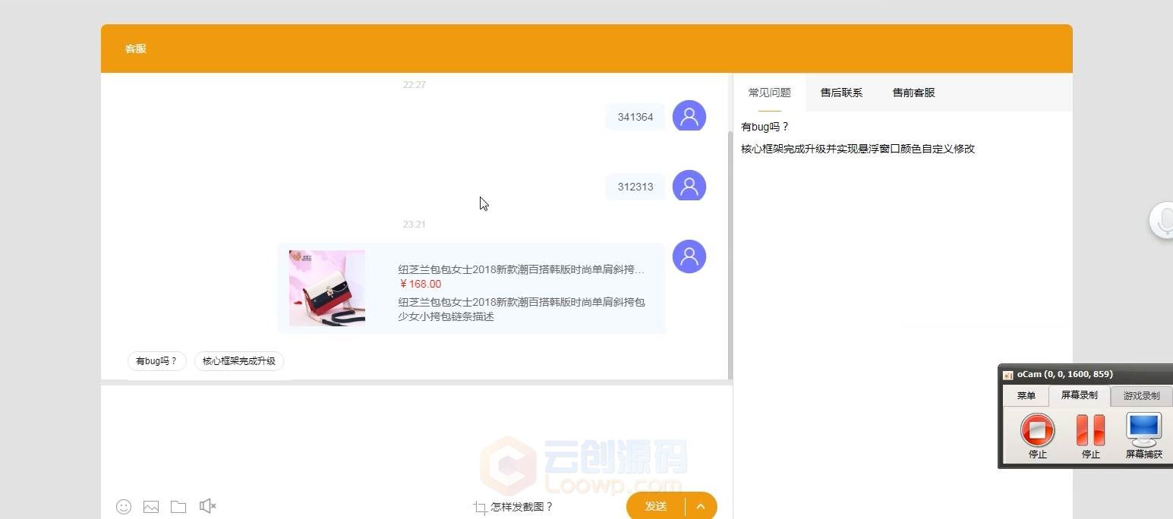
Task: Click the pause bars button in oCam
Action: [x=1091, y=430]
